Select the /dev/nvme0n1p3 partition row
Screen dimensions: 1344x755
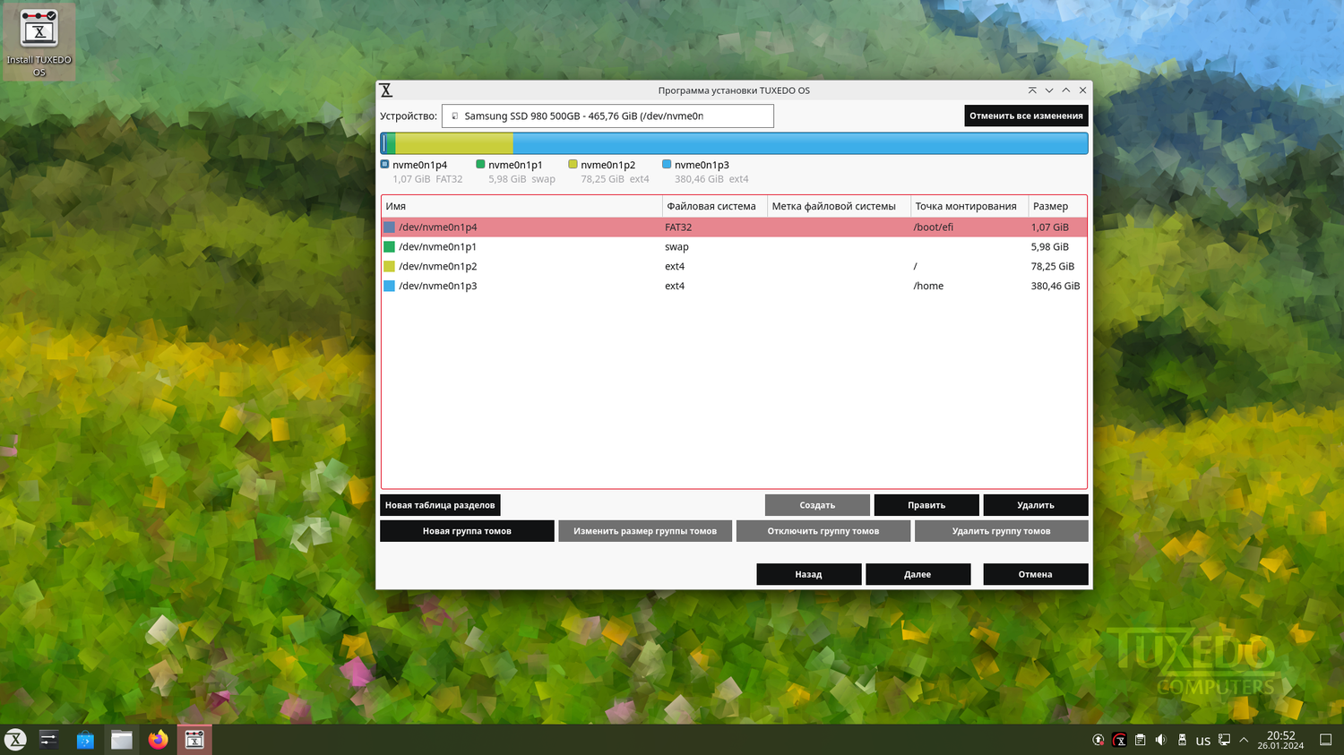point(734,287)
